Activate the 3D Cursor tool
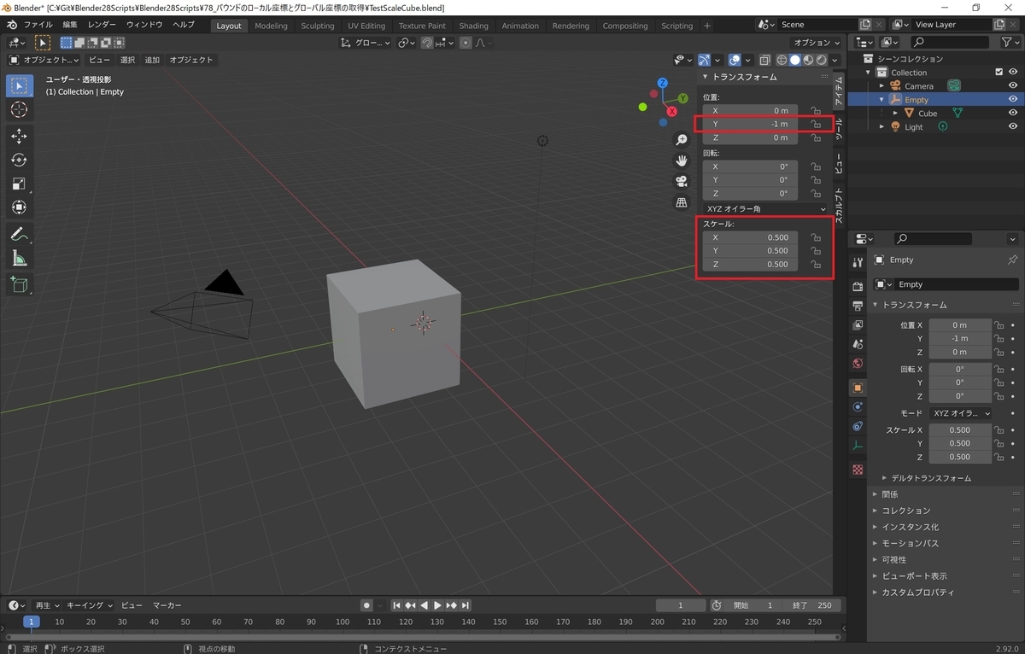This screenshot has width=1025, height=654. click(x=20, y=110)
